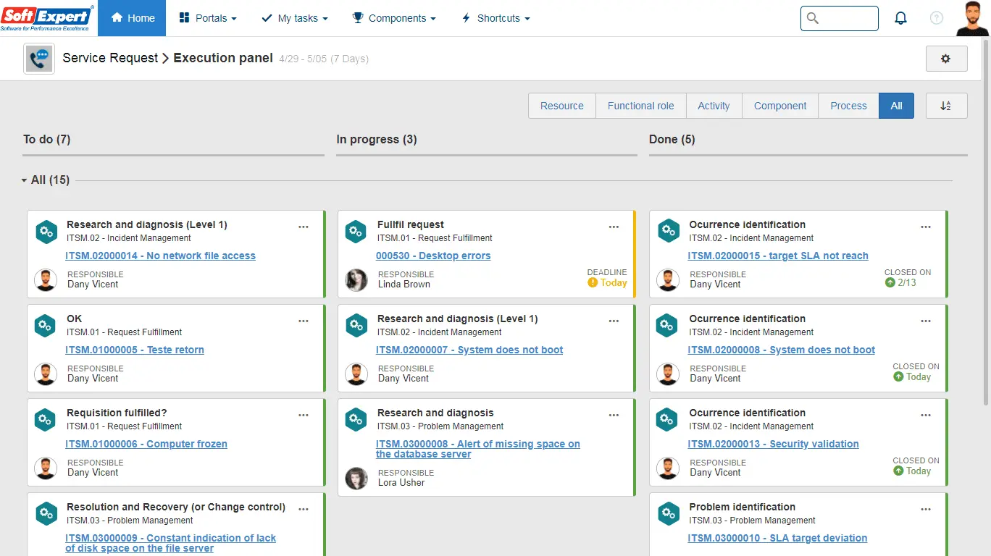Open the ITSM.02000014 No network file access link

pos(160,256)
